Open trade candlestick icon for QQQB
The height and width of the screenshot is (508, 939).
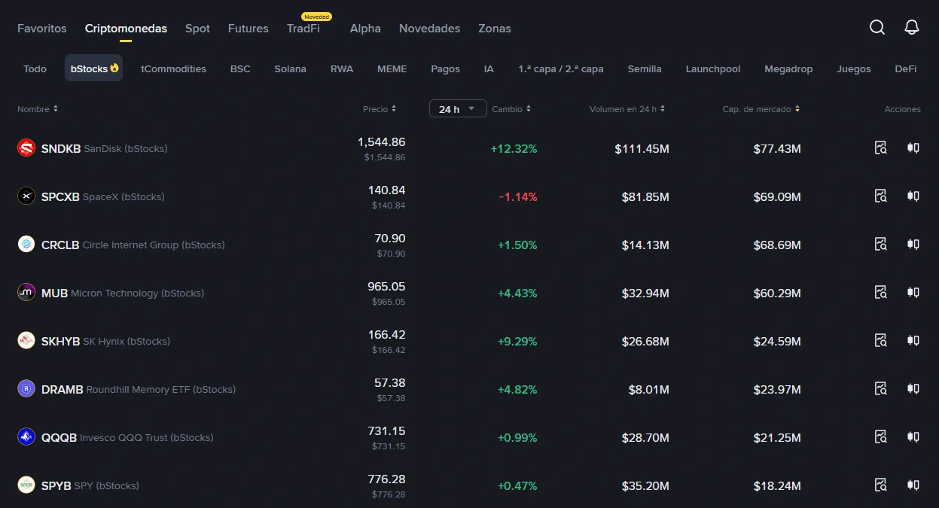tap(913, 437)
